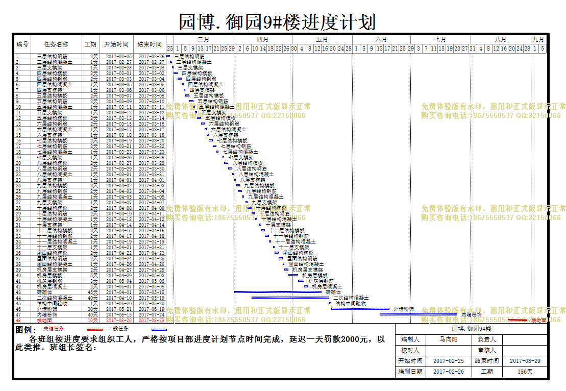Click the footer project name 园博.御园9#楼
566x391 pixels.
tap(472, 329)
